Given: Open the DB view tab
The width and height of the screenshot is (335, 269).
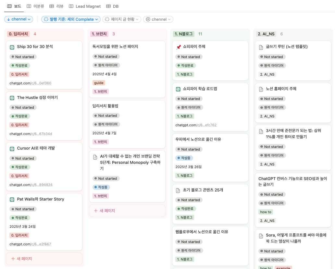Looking at the screenshot, I should 112,6.
